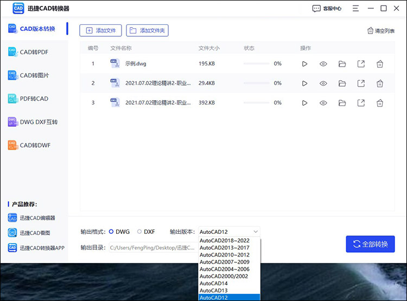
Task: Switch to CAD转图片 sidebar tab
Action: coord(34,75)
